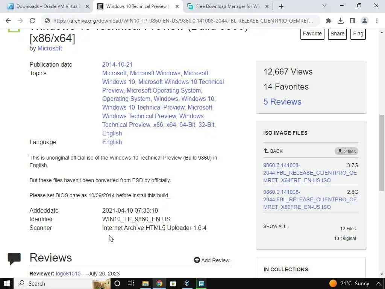Open the Chrome downloads icon

pyautogui.click(x=341, y=21)
